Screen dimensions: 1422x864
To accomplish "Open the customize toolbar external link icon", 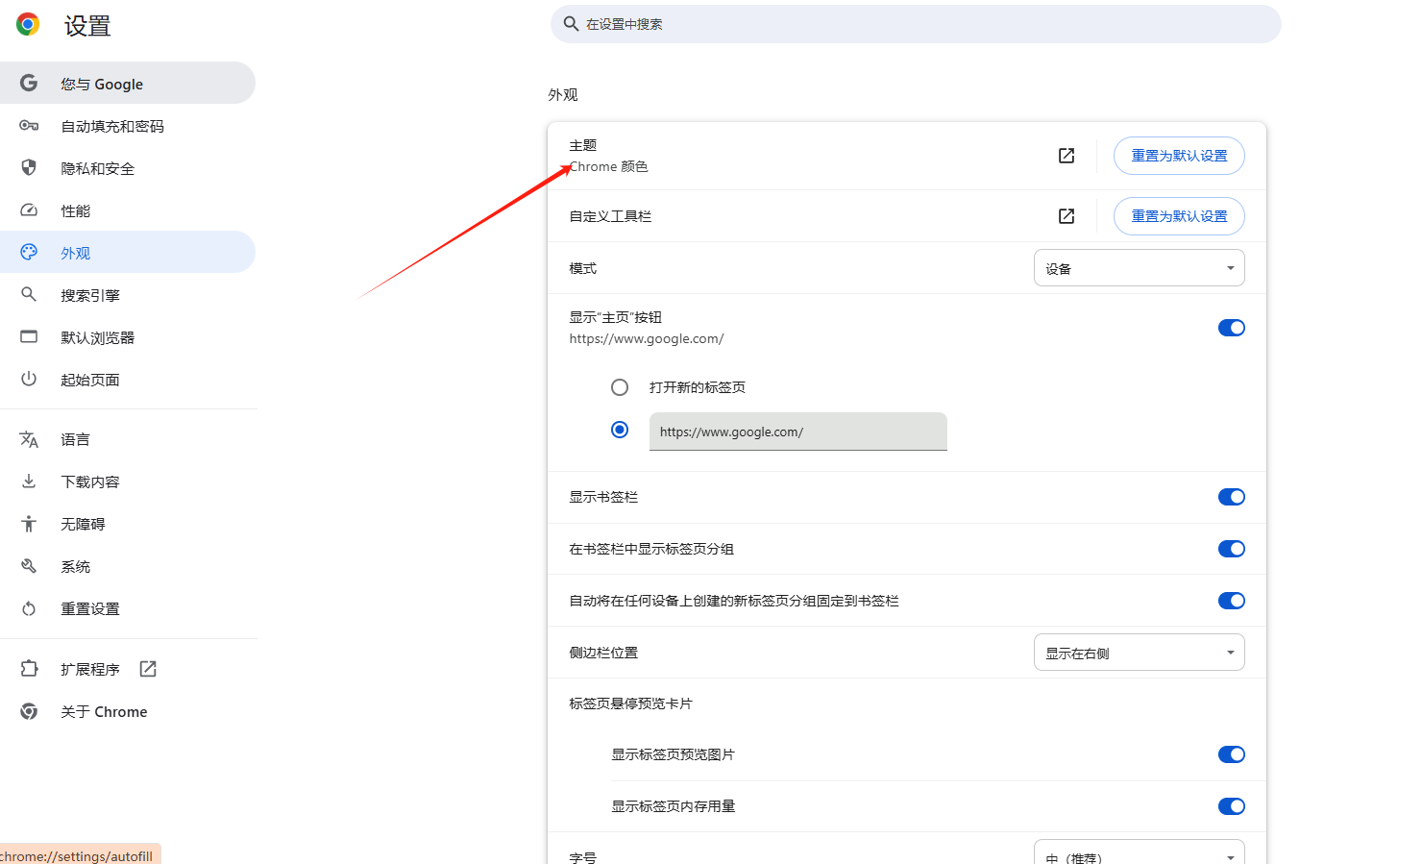I will click(1066, 216).
